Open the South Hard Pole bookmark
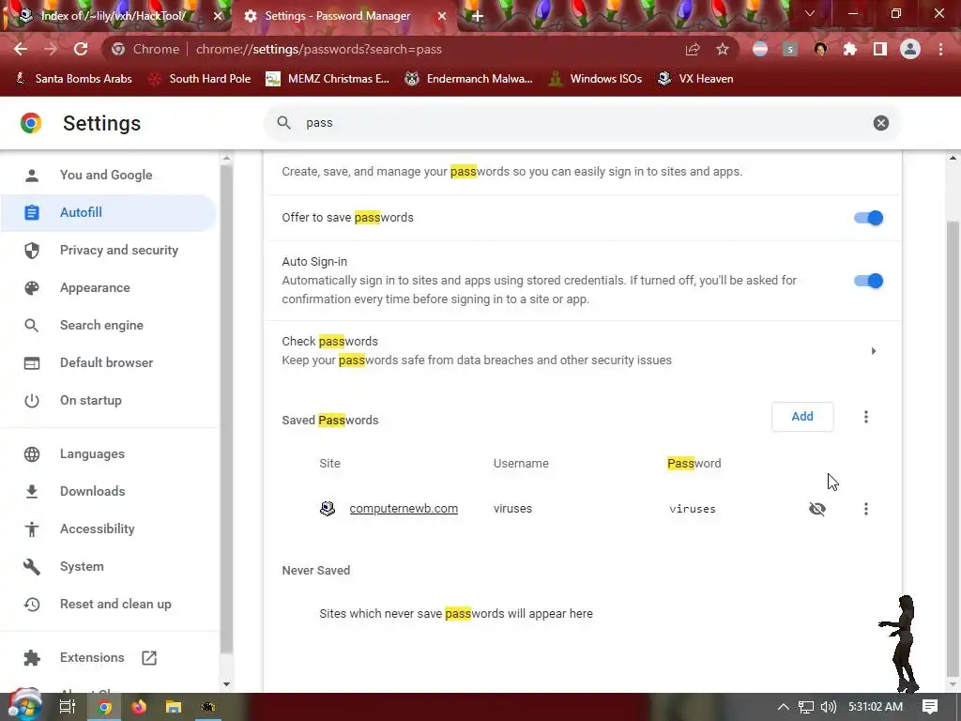The width and height of the screenshot is (961, 721). (x=200, y=79)
